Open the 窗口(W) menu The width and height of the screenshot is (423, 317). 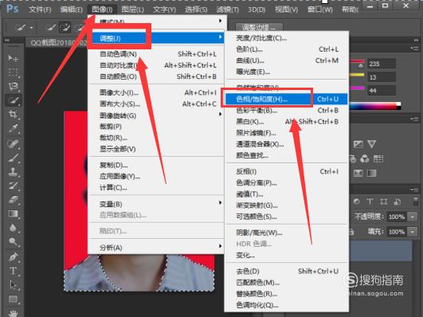pos(320,10)
